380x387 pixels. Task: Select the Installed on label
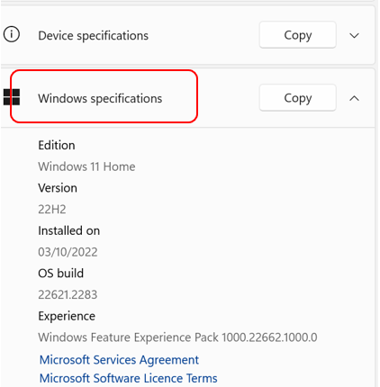pos(69,230)
